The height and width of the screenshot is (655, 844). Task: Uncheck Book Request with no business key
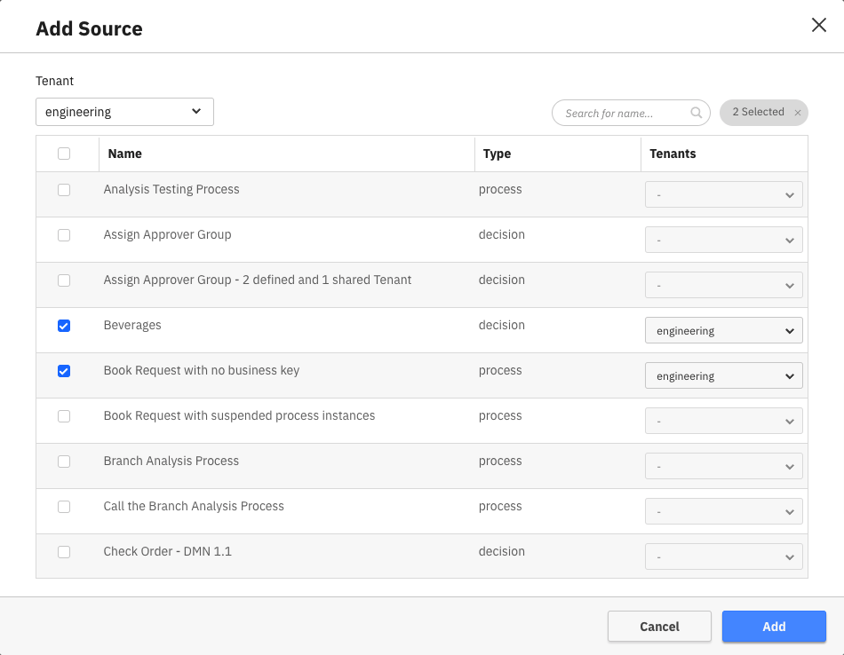coord(64,371)
